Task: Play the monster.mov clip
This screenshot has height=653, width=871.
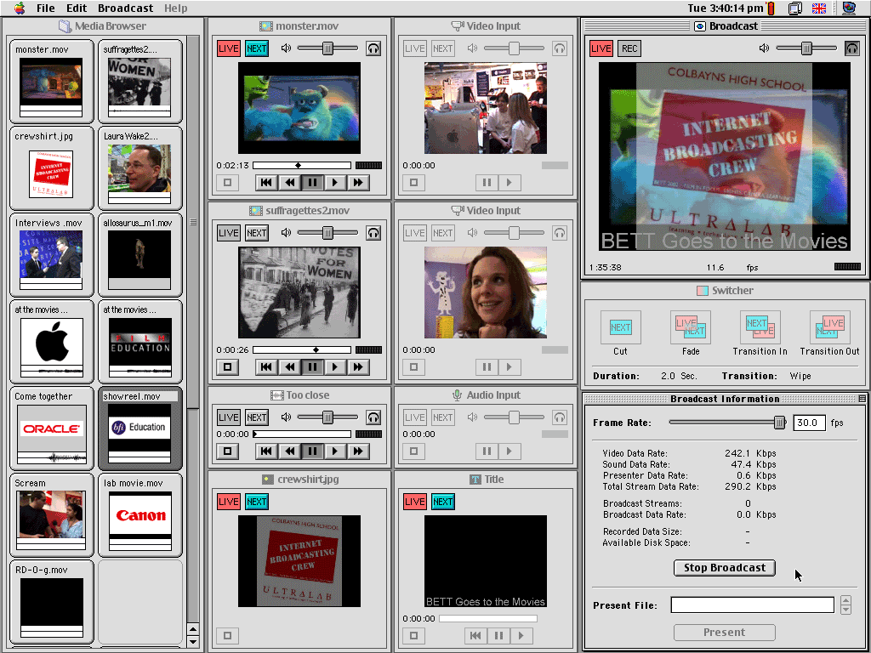Action: pyautogui.click(x=335, y=182)
